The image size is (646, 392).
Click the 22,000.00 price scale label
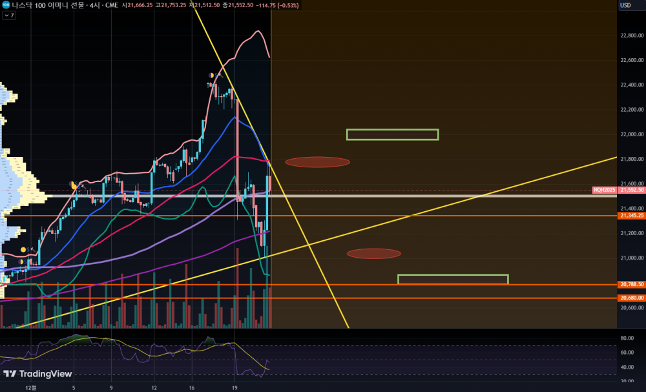pyautogui.click(x=631, y=134)
